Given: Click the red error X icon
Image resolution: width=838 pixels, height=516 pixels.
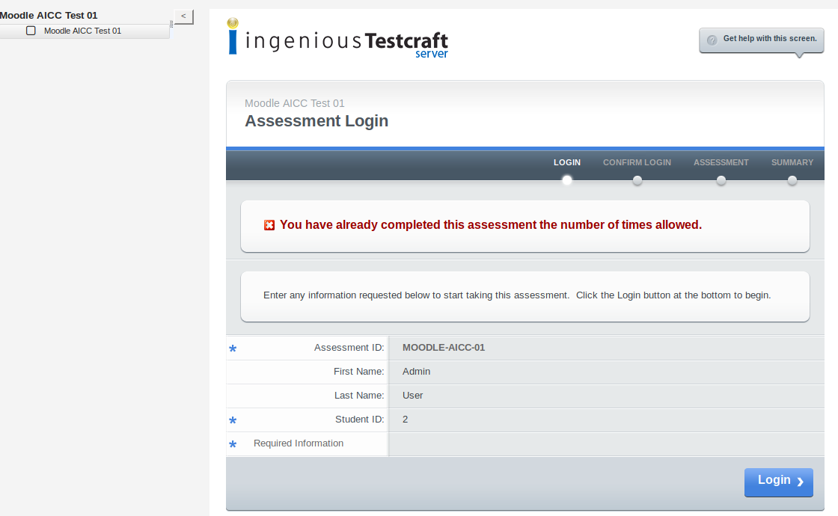Looking at the screenshot, I should tap(269, 225).
